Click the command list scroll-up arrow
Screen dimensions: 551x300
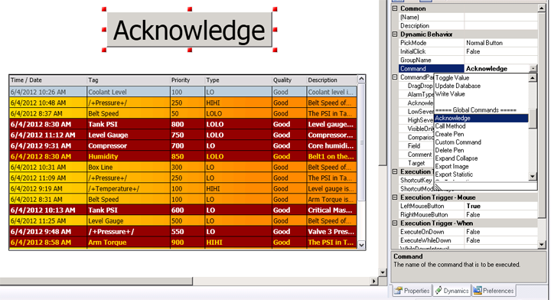click(533, 78)
